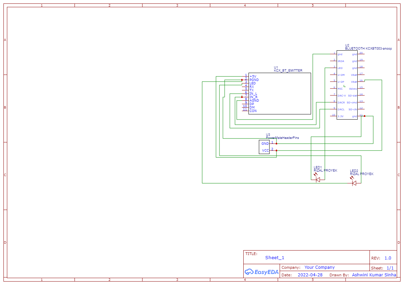404x285 pixels.
Task: Select the LED1 diode symbol
Action: pyautogui.click(x=318, y=179)
